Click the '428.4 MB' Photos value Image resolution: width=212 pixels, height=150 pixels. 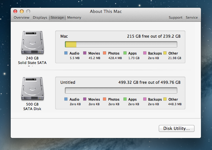115,58
